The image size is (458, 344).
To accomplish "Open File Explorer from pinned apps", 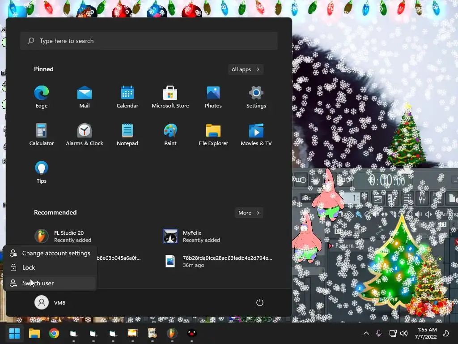I will (213, 134).
